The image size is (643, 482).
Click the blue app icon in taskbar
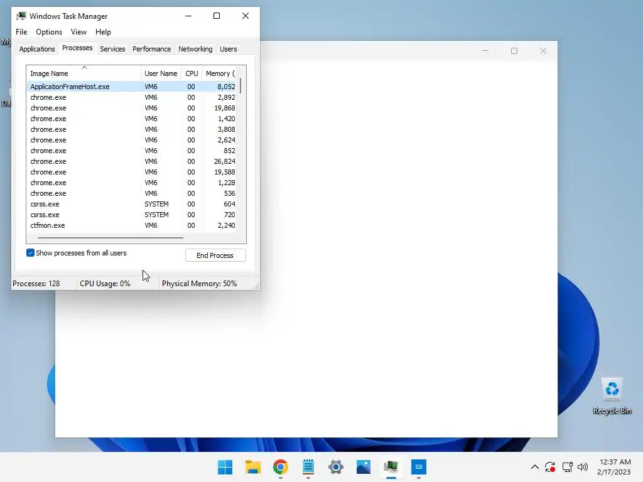click(x=419, y=467)
